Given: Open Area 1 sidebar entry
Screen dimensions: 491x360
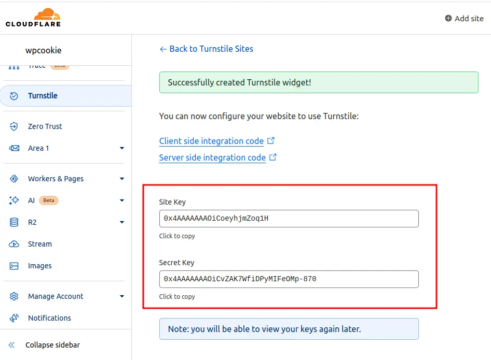Looking at the screenshot, I should pyautogui.click(x=38, y=148).
